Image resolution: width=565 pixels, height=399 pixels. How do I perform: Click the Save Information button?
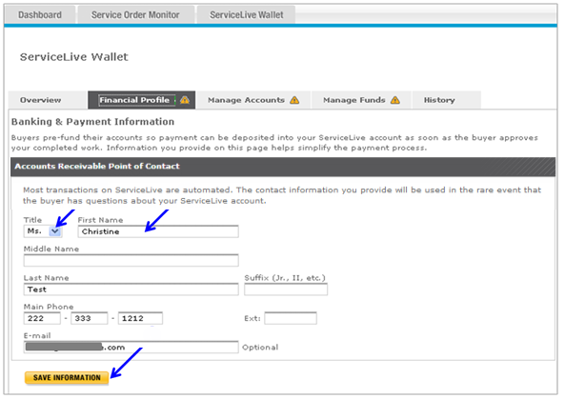click(67, 378)
